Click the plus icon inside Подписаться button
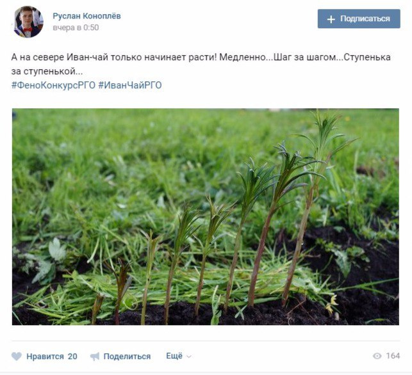This screenshot has height=375, width=412. 331,19
